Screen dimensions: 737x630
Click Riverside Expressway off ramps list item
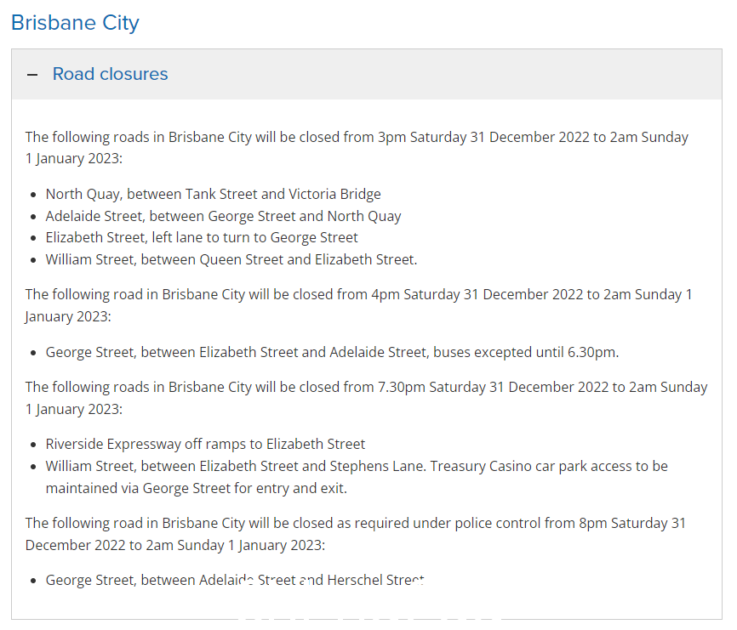pyautogui.click(x=205, y=444)
